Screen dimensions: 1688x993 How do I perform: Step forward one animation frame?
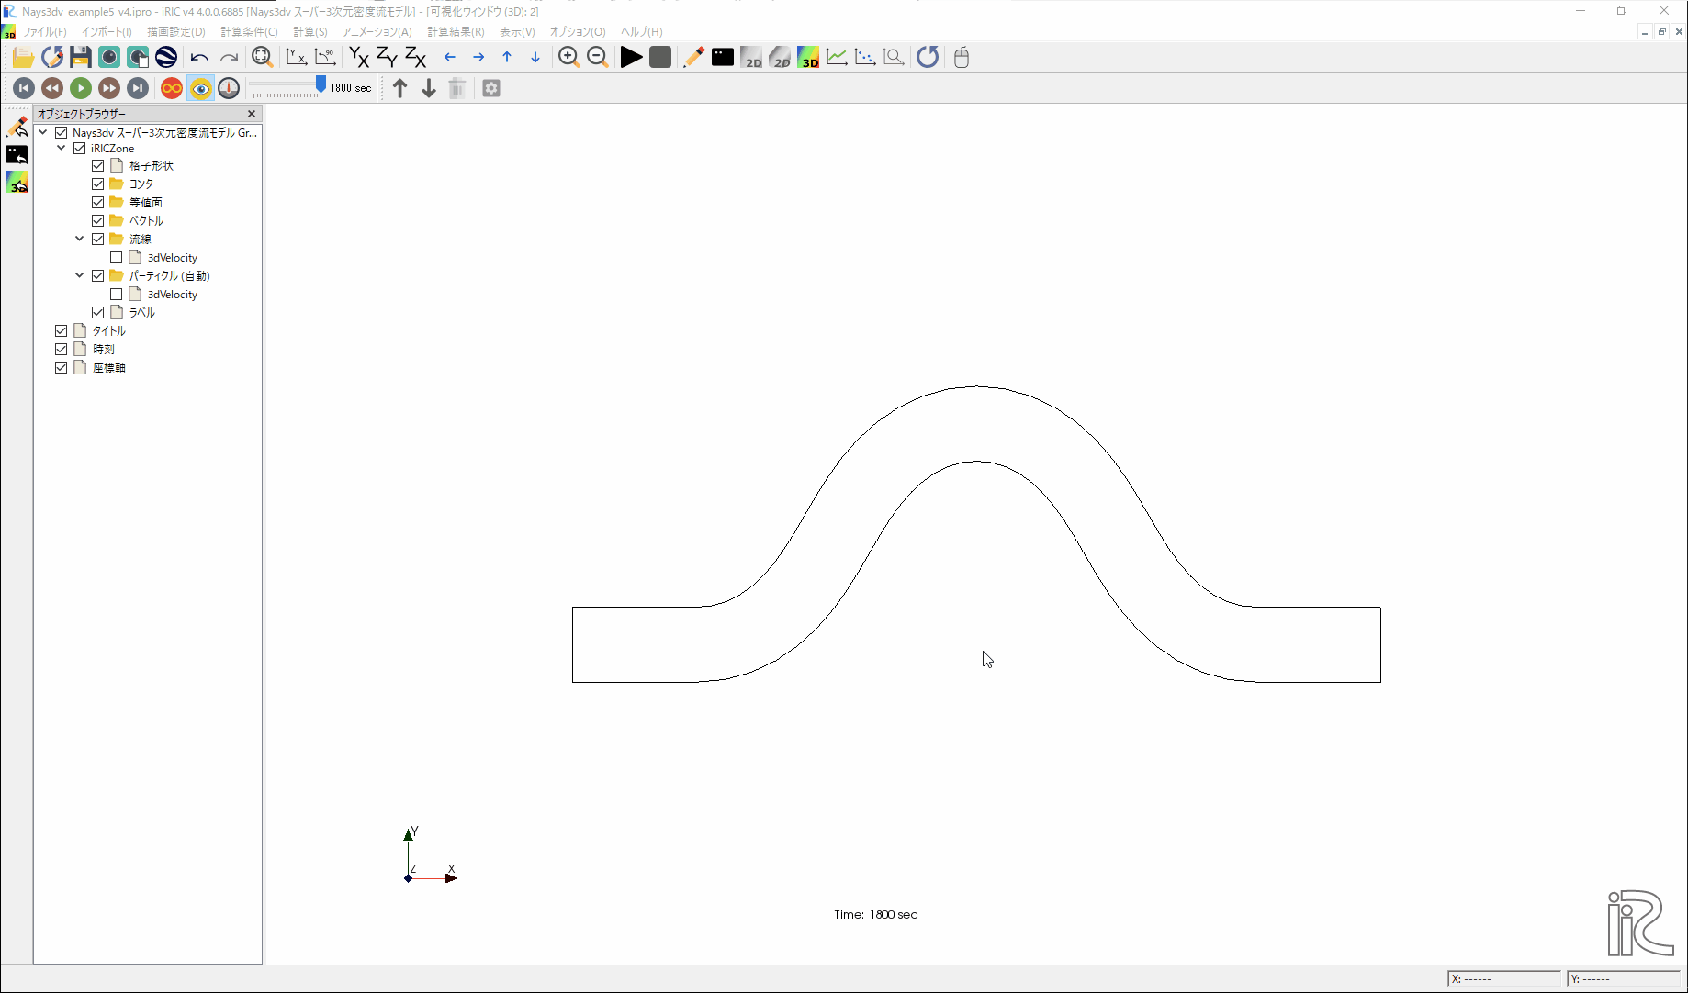pyautogui.click(x=109, y=88)
